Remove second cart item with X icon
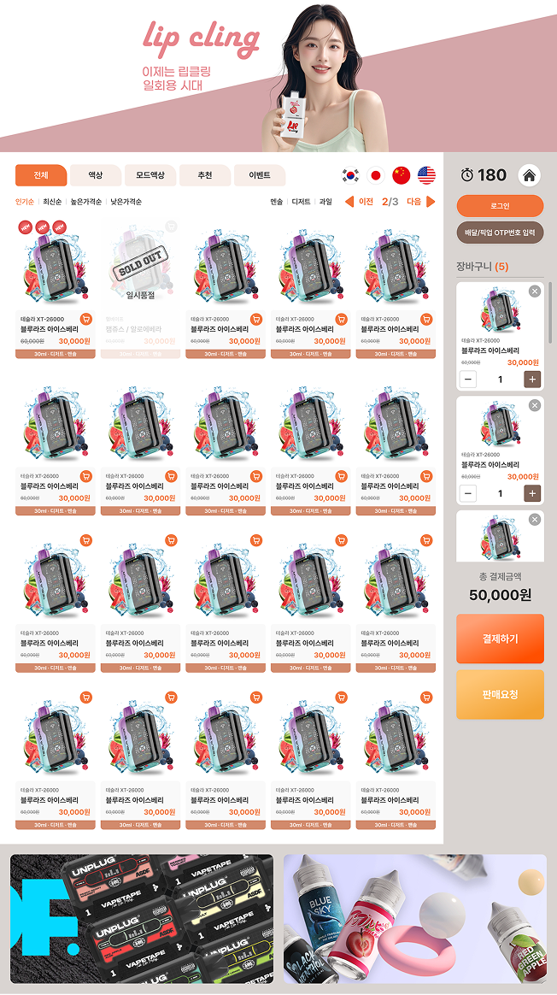The width and height of the screenshot is (557, 995). [x=535, y=405]
